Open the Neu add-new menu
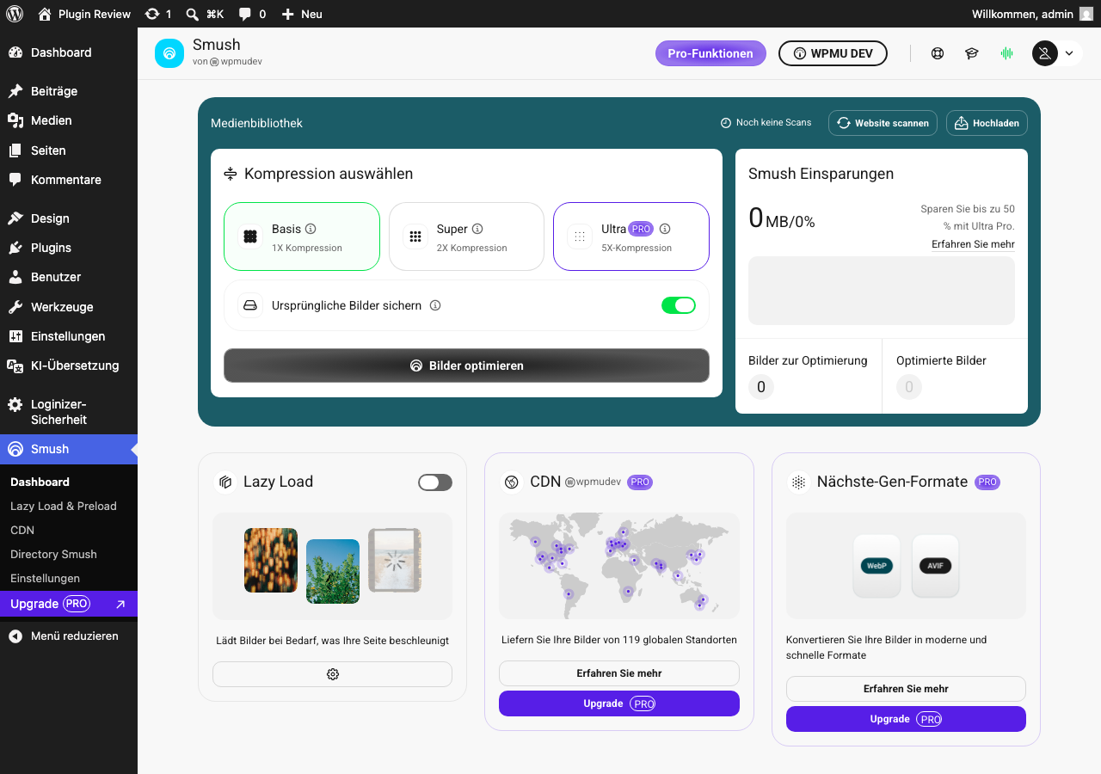This screenshot has height=774, width=1101. pos(302,14)
